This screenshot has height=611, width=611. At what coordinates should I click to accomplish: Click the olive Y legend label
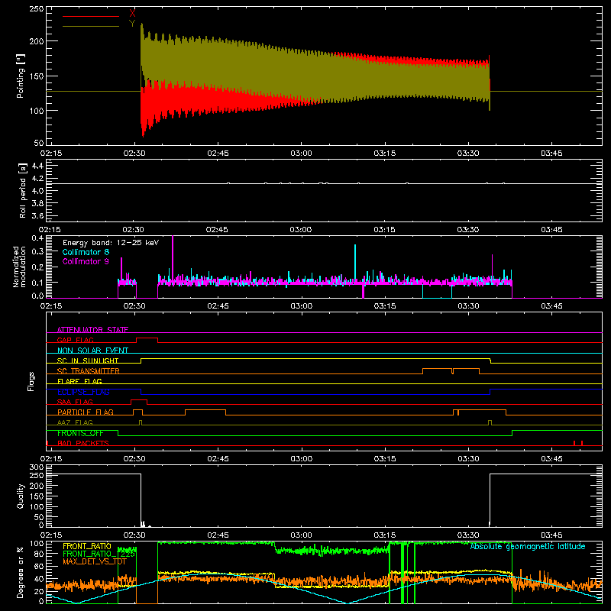pyautogui.click(x=132, y=24)
